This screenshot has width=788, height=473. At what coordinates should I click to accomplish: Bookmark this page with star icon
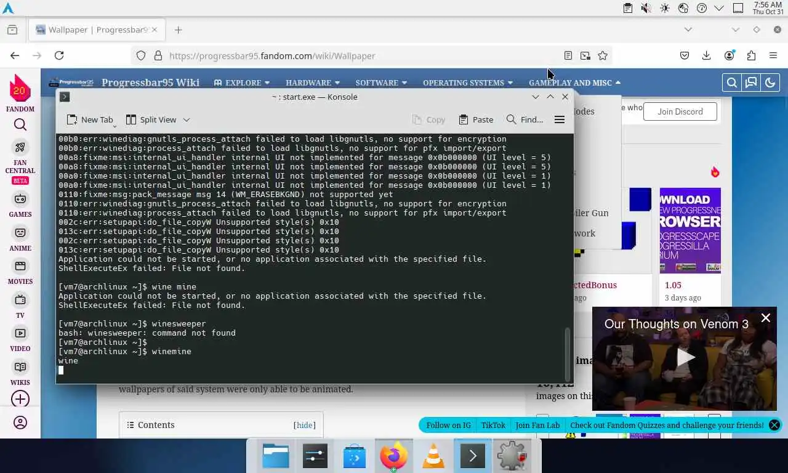click(603, 55)
